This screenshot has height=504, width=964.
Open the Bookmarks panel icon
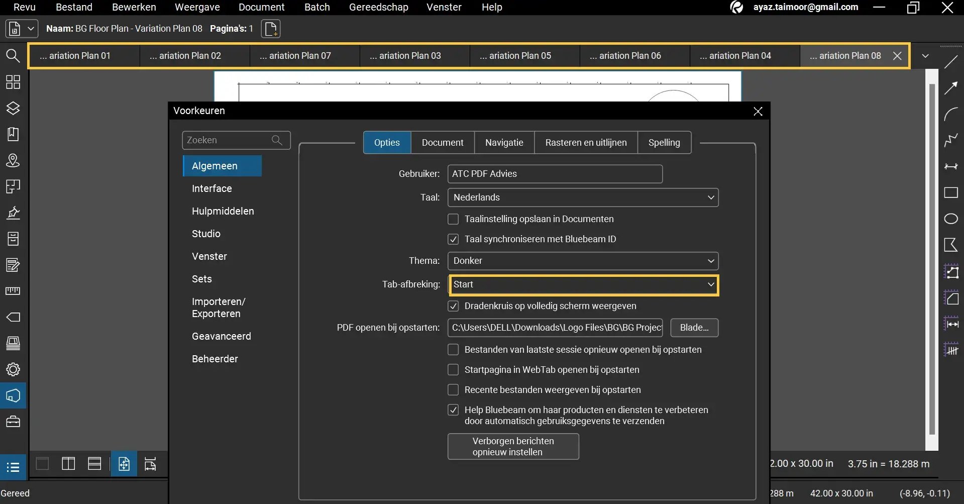point(13,134)
